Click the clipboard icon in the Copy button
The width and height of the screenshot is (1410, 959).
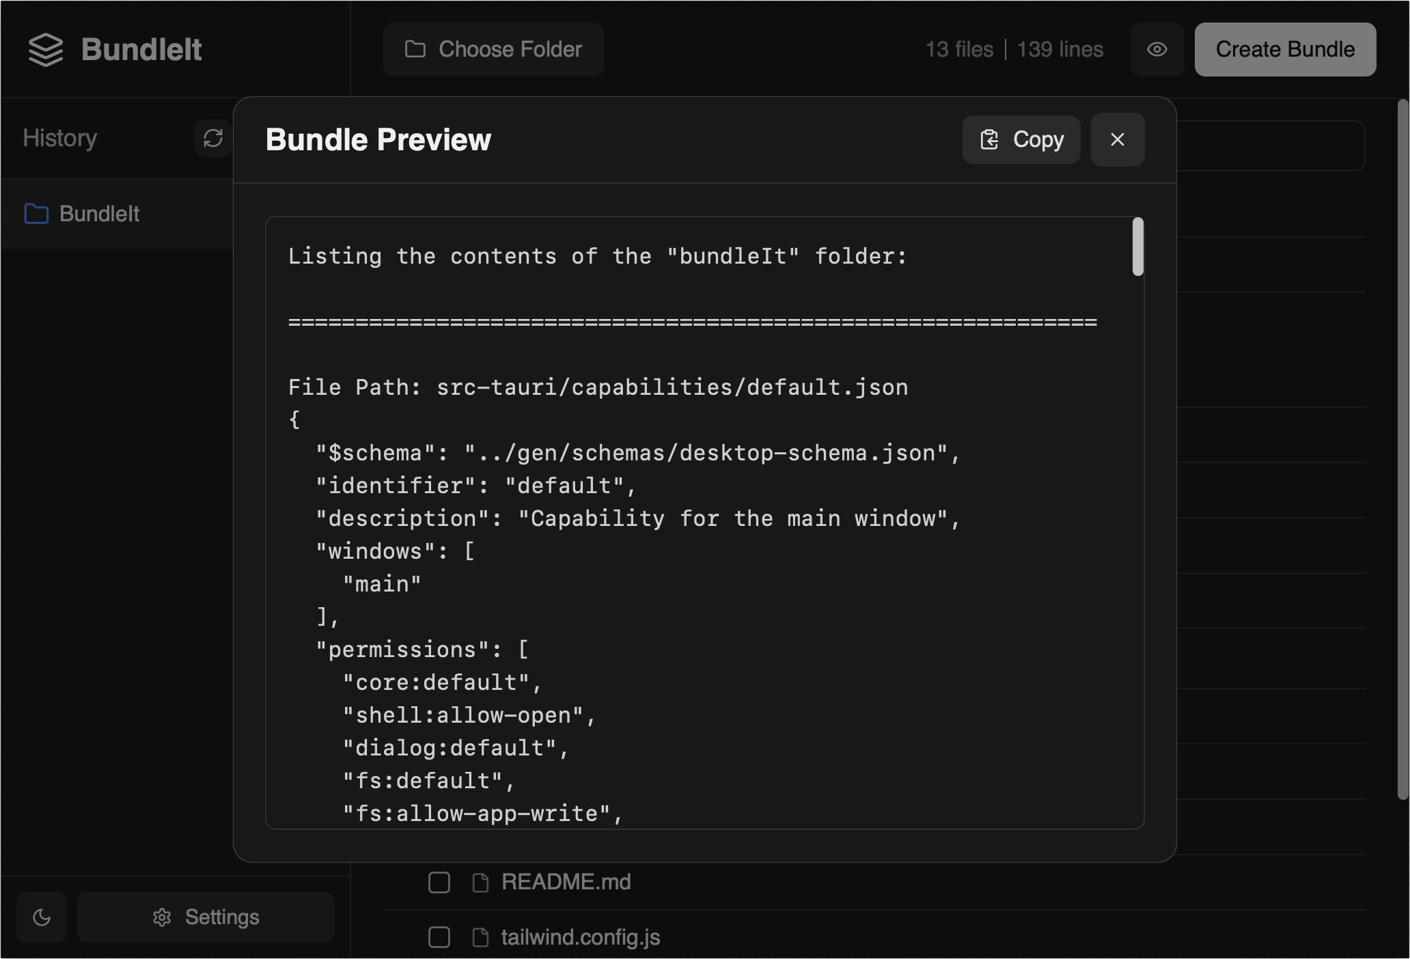pyautogui.click(x=989, y=140)
